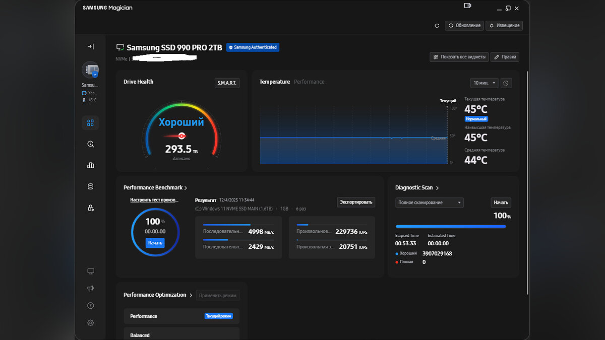Viewport: 605px width, 340px height.
Task: Expand the left sidebar with arrow icon
Action: click(x=90, y=46)
